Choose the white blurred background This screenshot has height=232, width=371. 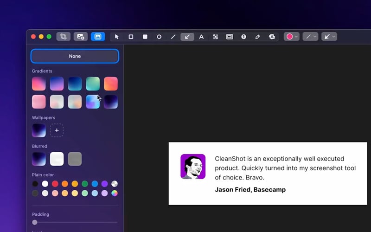(x=57, y=159)
